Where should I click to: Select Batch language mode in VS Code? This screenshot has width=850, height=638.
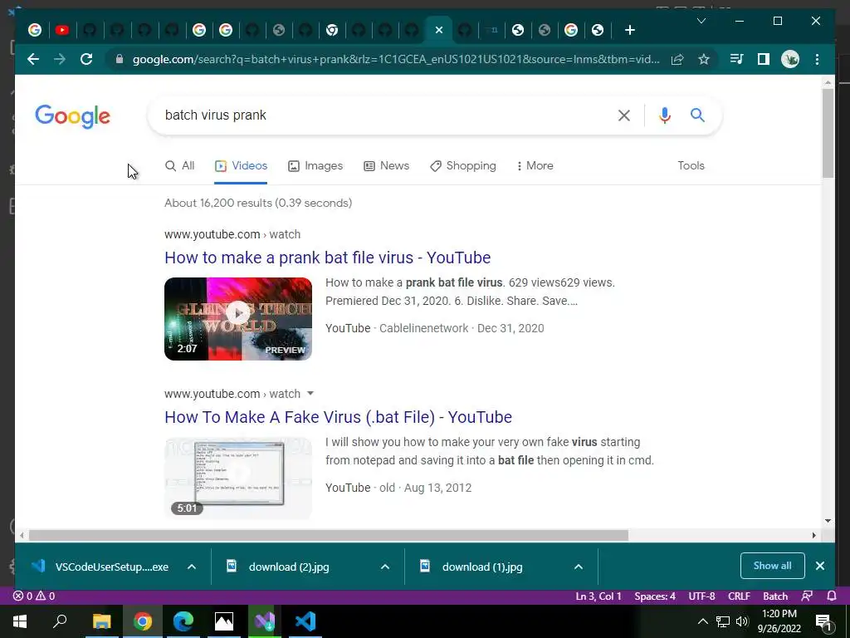point(775,596)
